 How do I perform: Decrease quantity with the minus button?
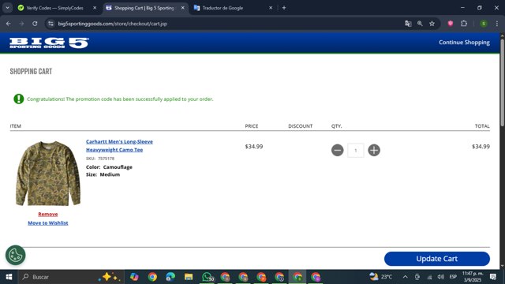click(337, 150)
